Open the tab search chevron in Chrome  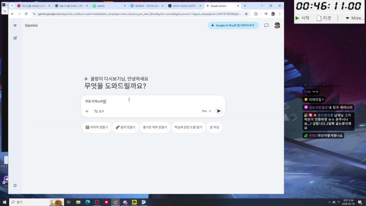pyautogui.click(x=11, y=6)
